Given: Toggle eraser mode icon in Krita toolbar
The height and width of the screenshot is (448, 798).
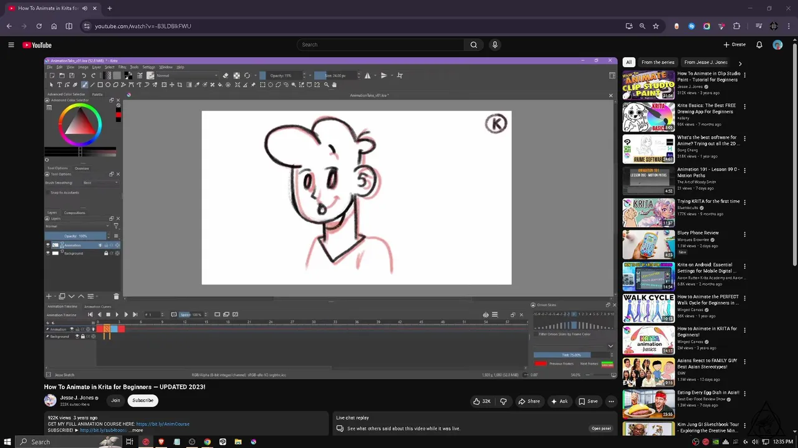Looking at the screenshot, I should click(x=225, y=75).
